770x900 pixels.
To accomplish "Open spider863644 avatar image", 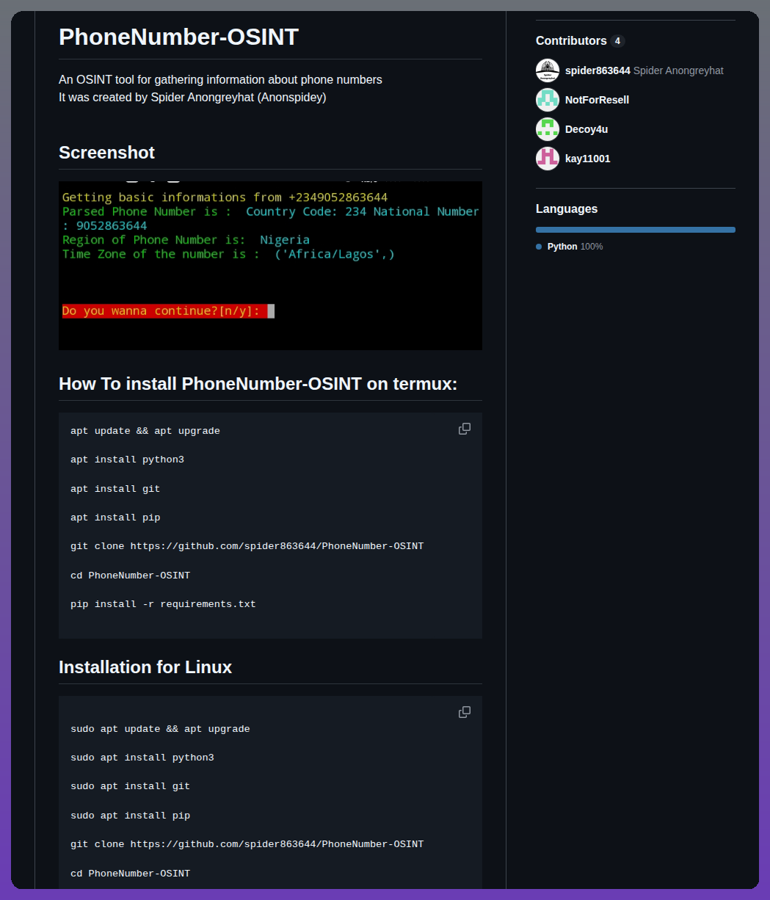I will pyautogui.click(x=548, y=70).
